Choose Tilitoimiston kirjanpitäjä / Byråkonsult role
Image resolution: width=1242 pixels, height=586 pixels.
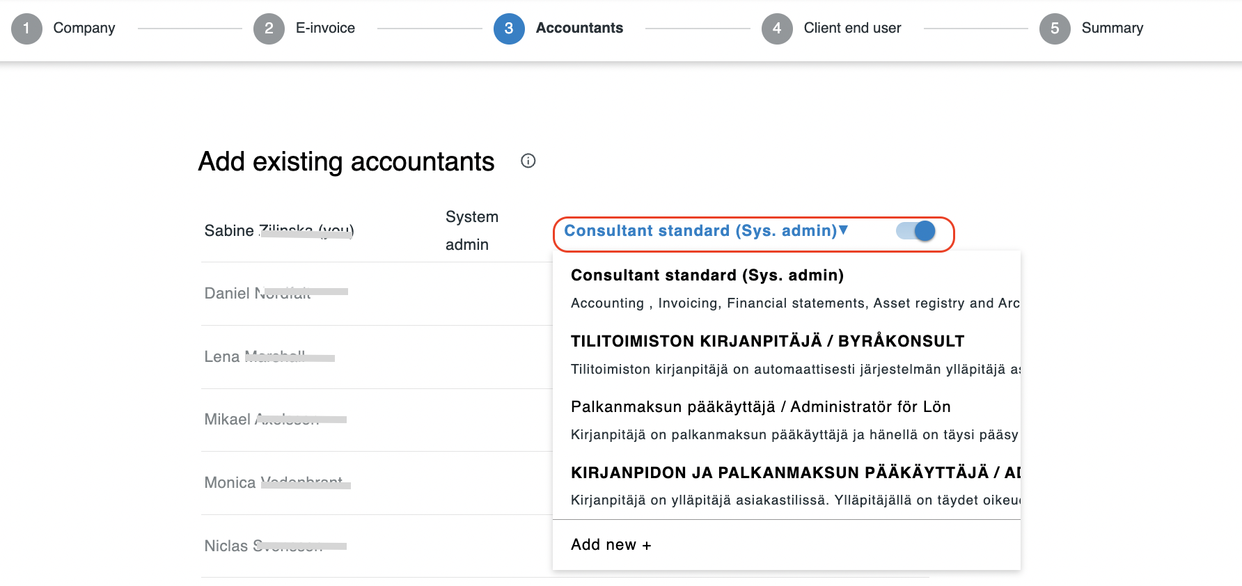pos(767,341)
